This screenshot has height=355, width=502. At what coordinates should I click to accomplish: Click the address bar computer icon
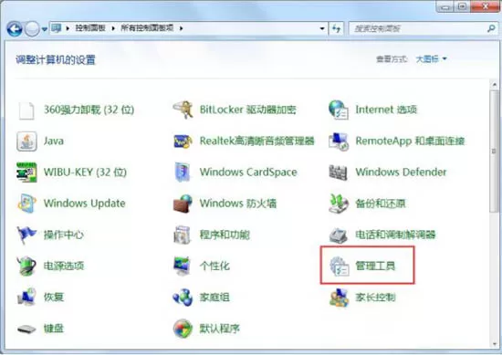57,28
